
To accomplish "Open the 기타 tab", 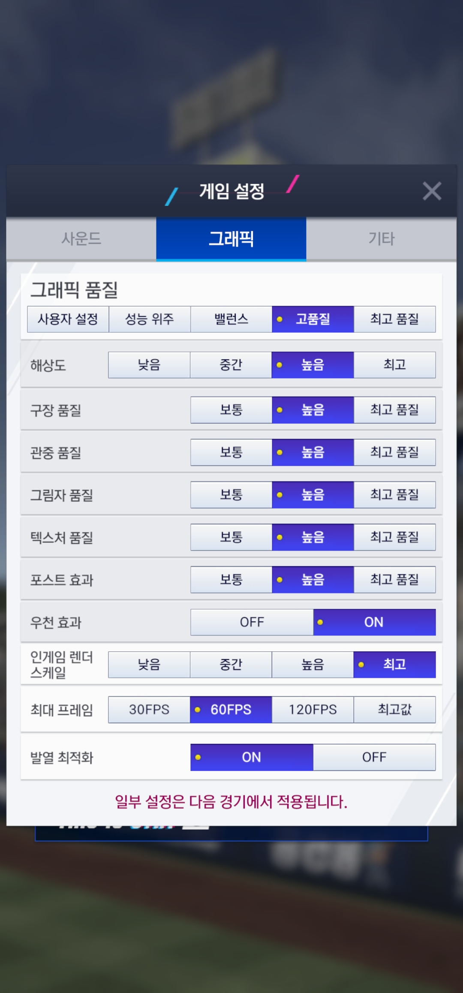I will point(381,239).
